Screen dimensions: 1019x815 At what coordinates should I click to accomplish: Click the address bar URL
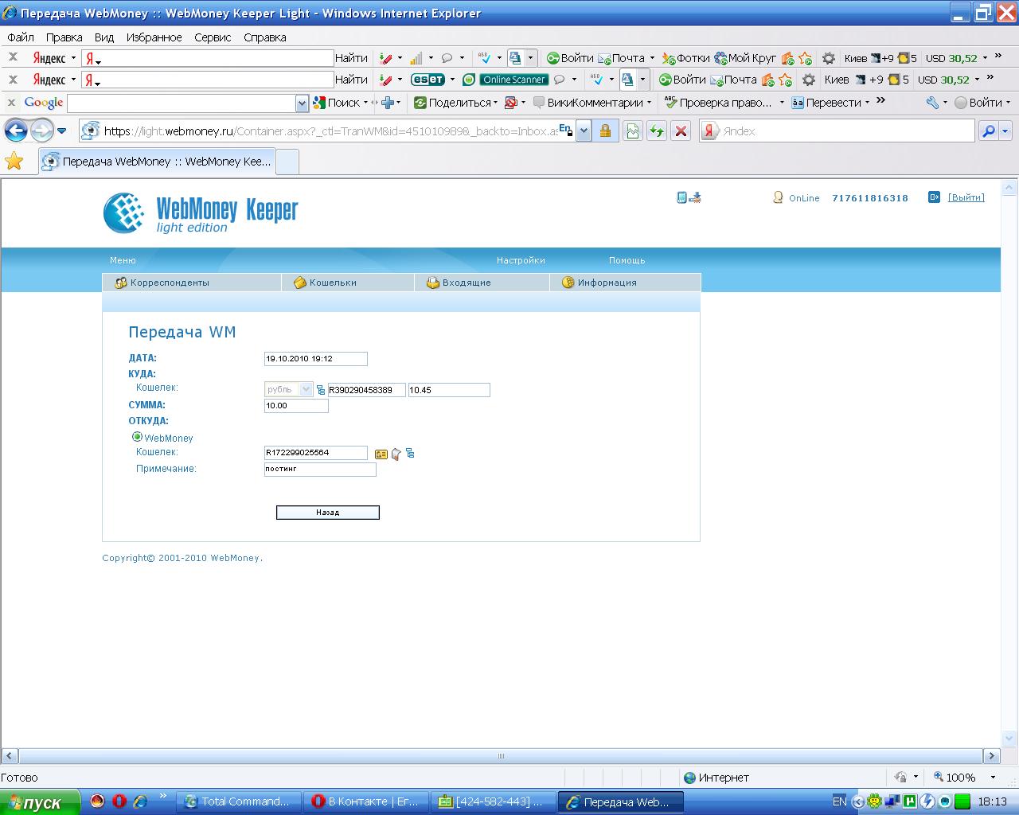[x=330, y=131]
